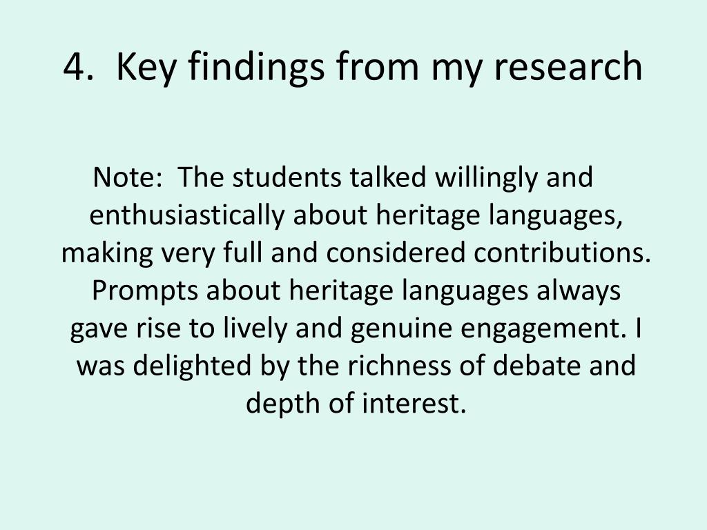
Task: Click the word 'research' in the heading
Action: click(x=568, y=66)
